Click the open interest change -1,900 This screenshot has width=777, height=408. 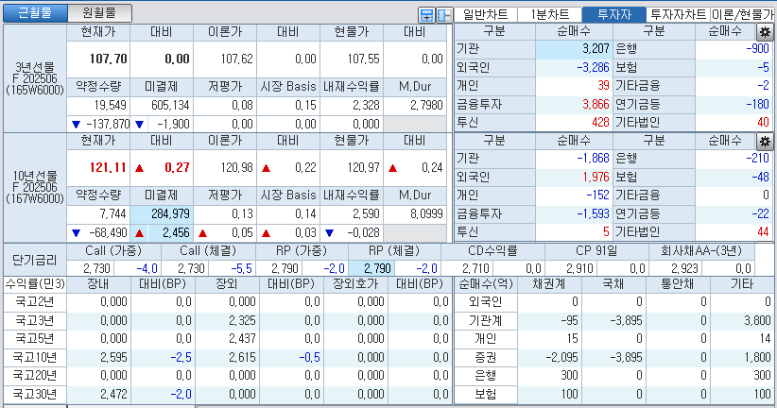pyautogui.click(x=173, y=124)
